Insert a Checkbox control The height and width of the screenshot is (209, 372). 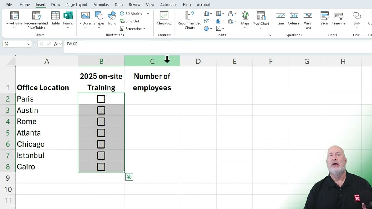[x=164, y=18]
